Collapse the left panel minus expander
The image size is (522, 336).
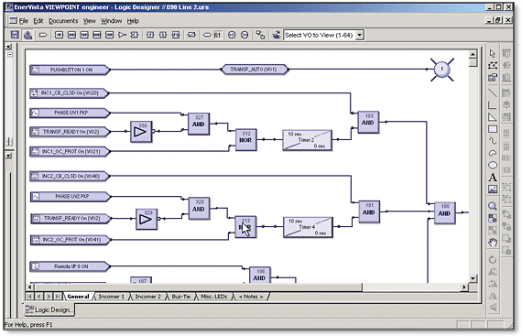10,54
